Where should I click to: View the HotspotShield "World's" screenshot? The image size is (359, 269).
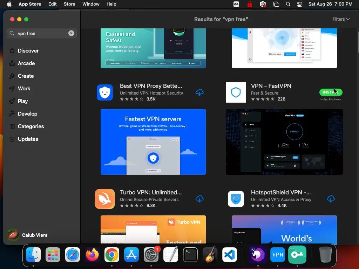(284, 229)
